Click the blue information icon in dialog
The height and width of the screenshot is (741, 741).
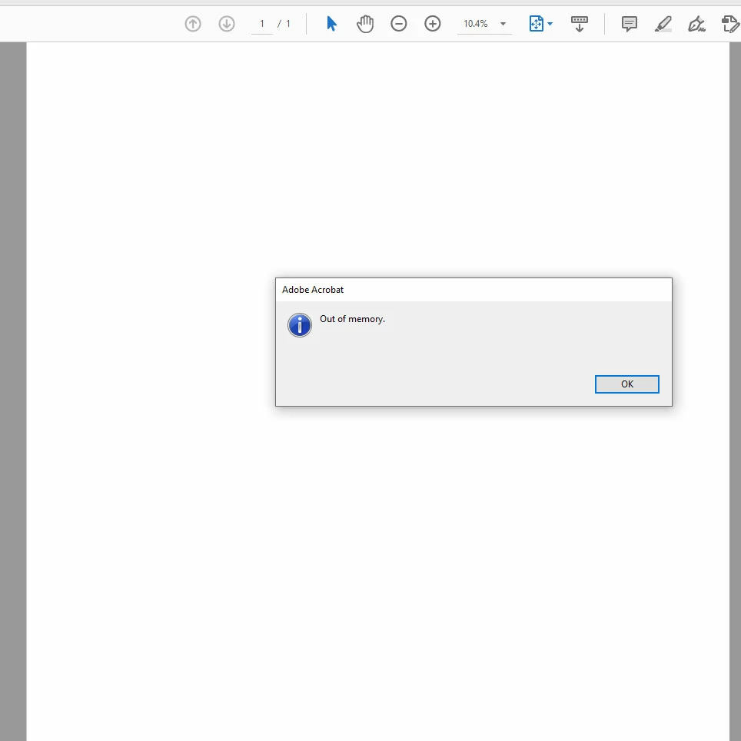tap(300, 325)
